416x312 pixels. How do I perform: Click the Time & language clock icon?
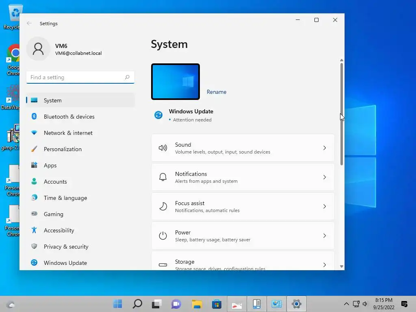[34, 198]
